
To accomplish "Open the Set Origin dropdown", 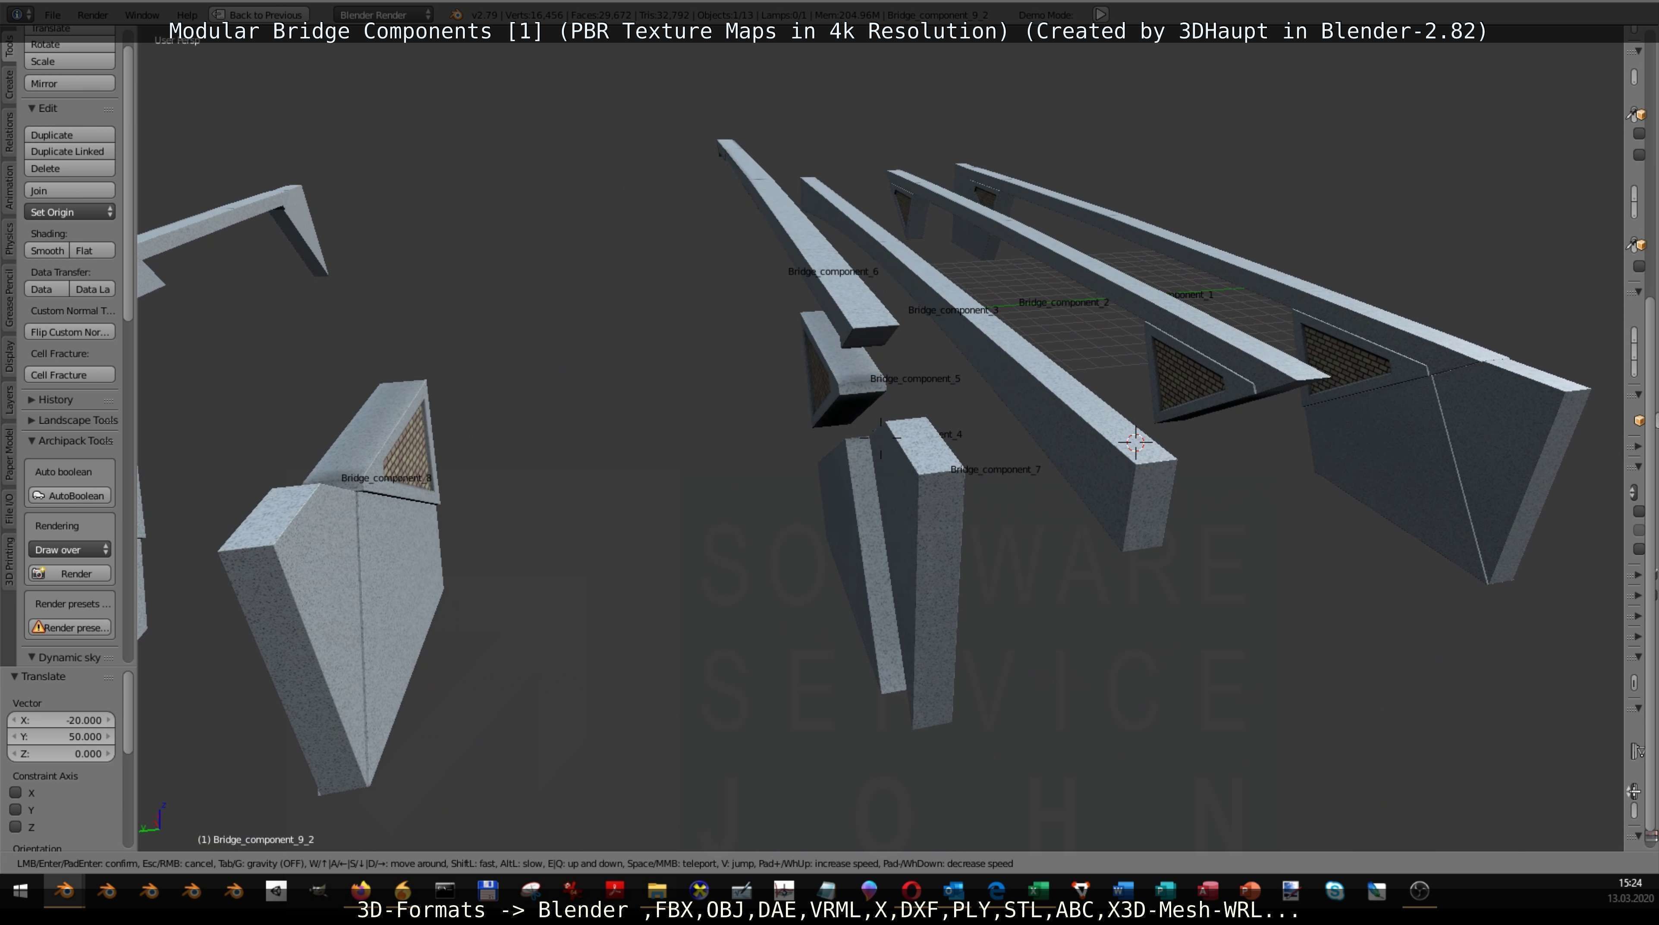I will pos(69,212).
